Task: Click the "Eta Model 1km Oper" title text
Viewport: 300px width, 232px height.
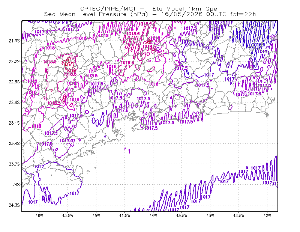Action: click(186, 9)
